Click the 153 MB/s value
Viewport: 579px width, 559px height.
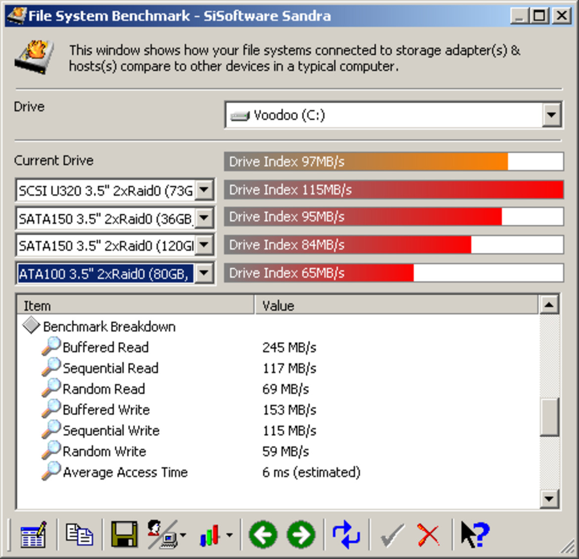point(289,410)
